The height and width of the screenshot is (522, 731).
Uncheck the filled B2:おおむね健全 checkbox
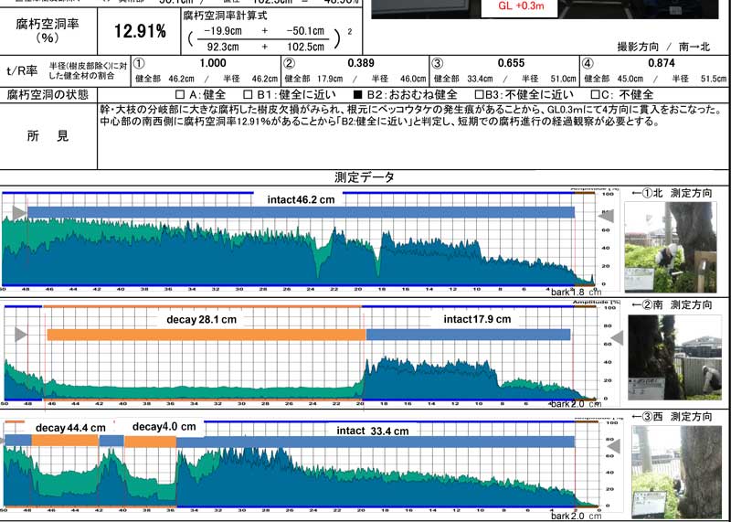point(357,95)
